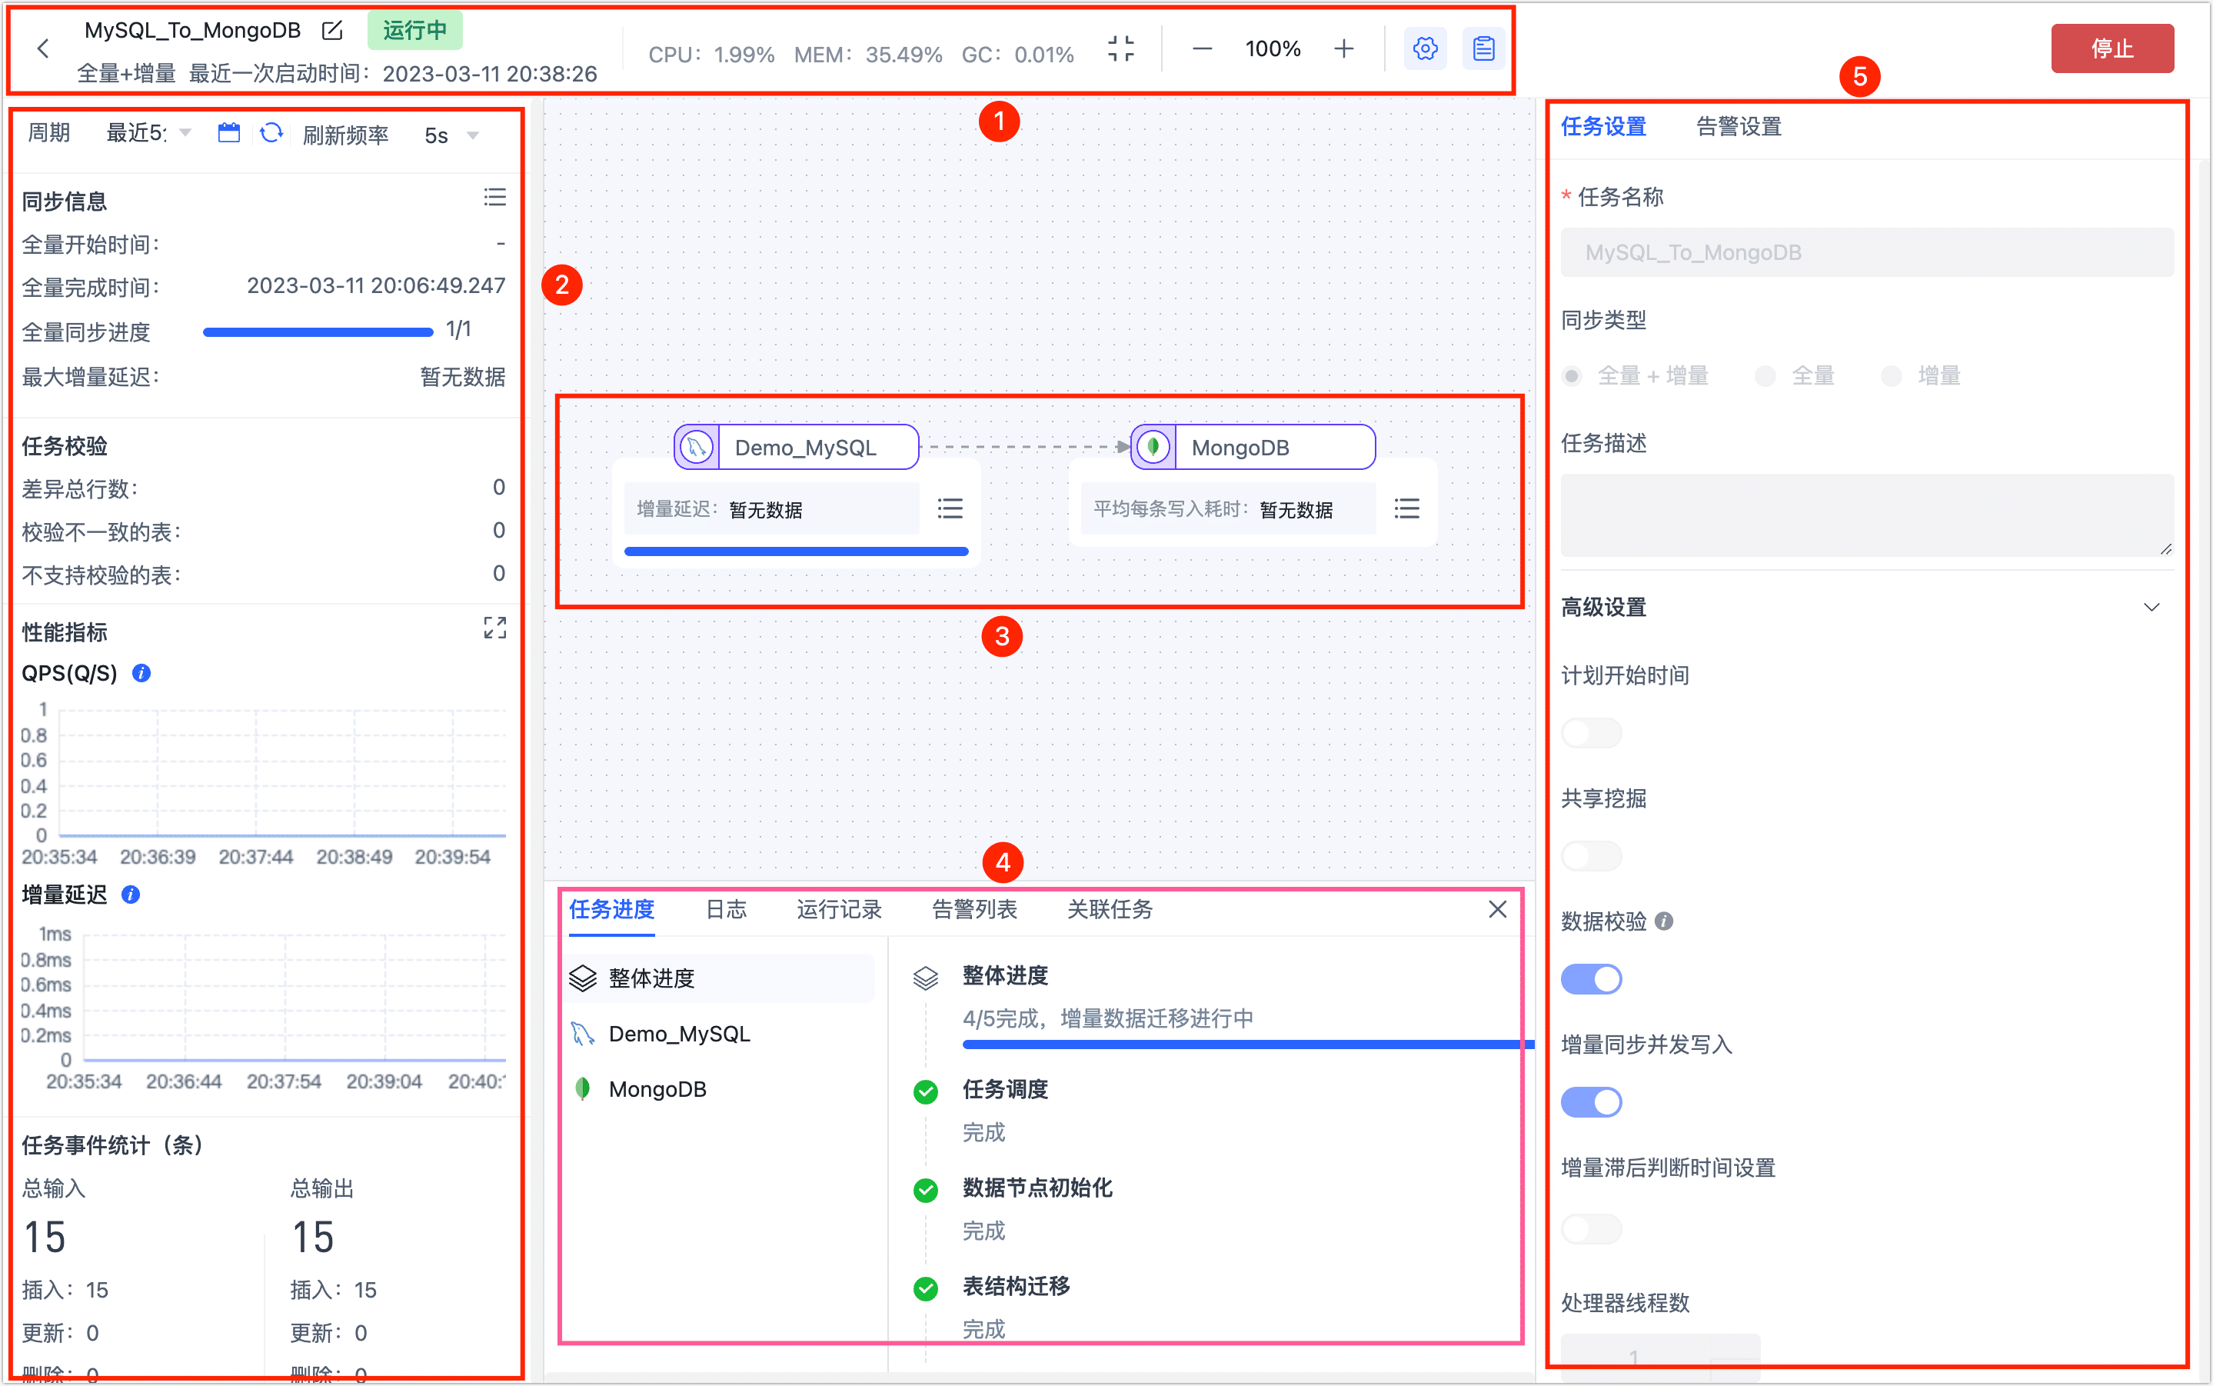Image resolution: width=2213 pixels, height=1386 pixels.
Task: Click the calendar date picker icon
Action: pos(228,134)
